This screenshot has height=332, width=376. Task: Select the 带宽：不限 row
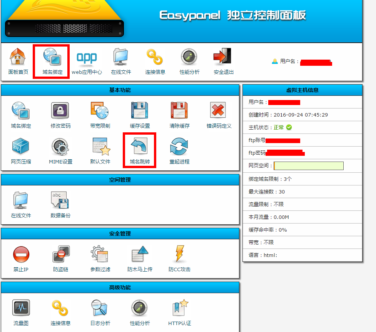pos(302,243)
